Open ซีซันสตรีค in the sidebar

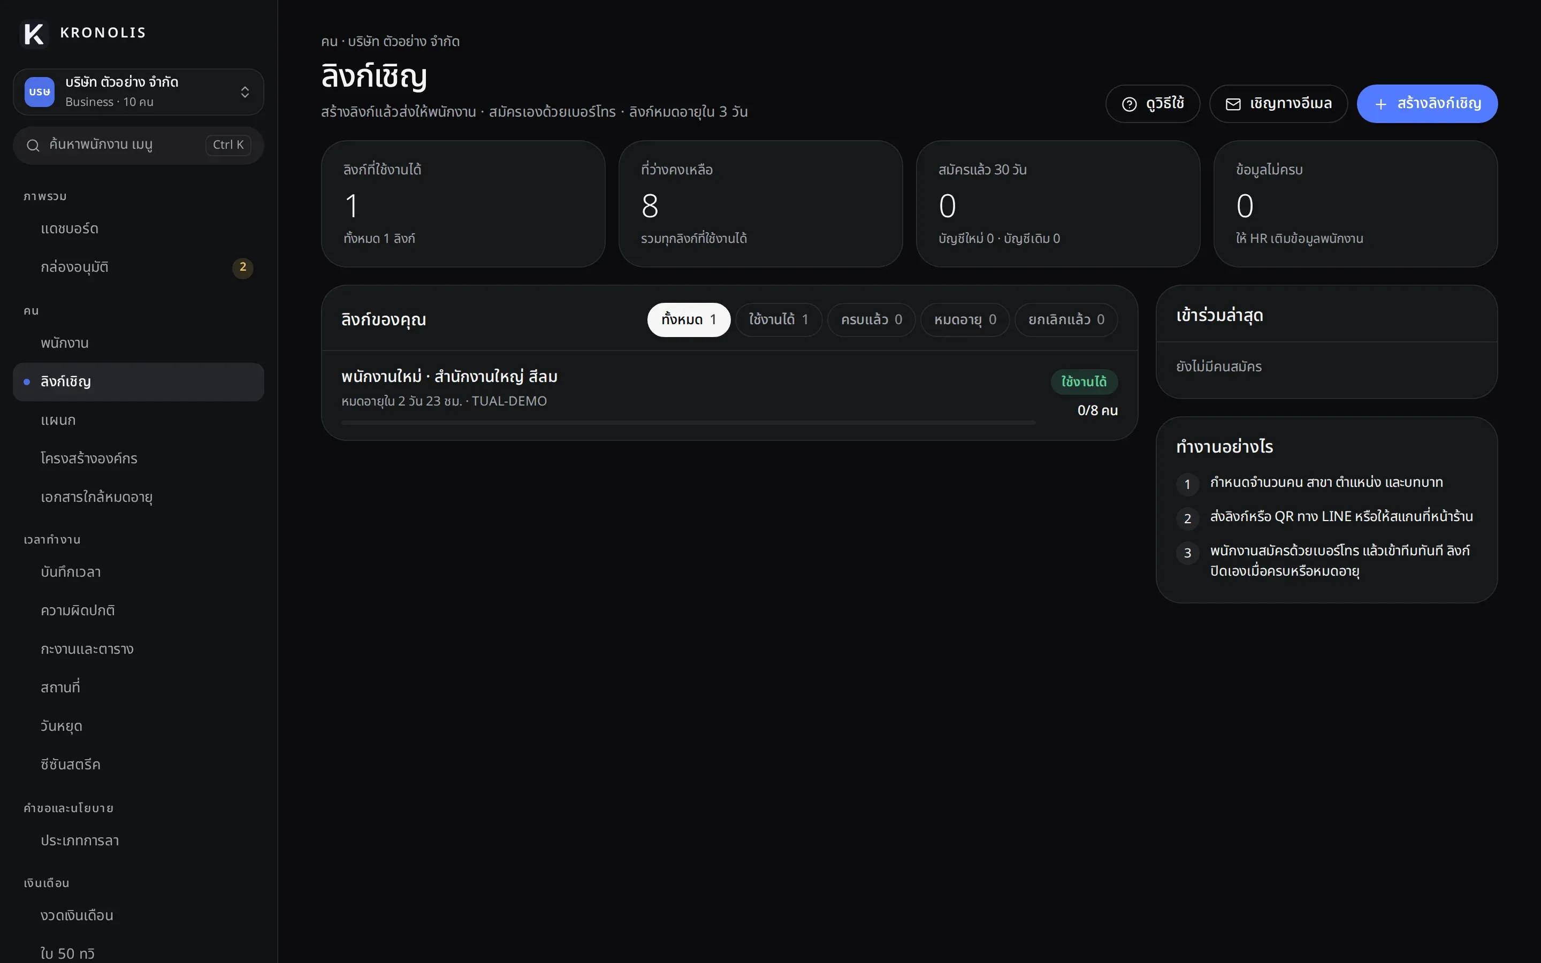point(138,765)
